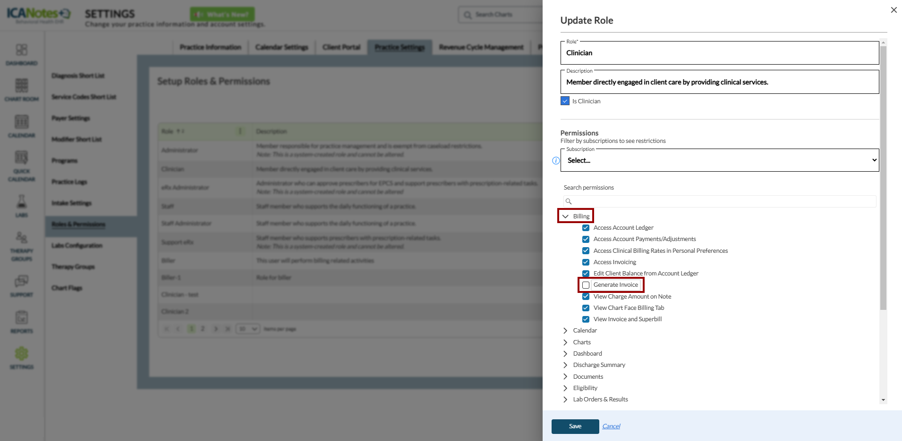Uncheck Edit Client Balance from Account Ledger
This screenshot has width=902, height=441.
[586, 274]
